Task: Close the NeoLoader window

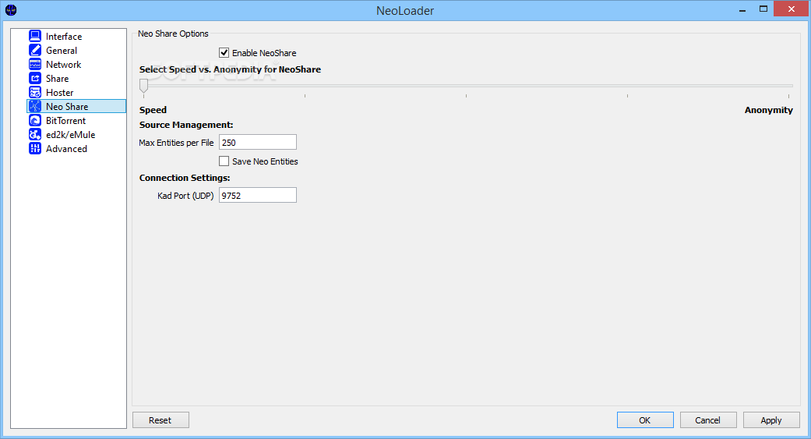Action: tap(791, 9)
